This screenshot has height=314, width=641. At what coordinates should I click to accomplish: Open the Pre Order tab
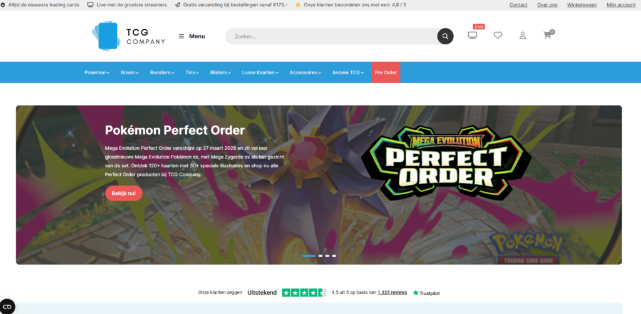[x=386, y=72]
